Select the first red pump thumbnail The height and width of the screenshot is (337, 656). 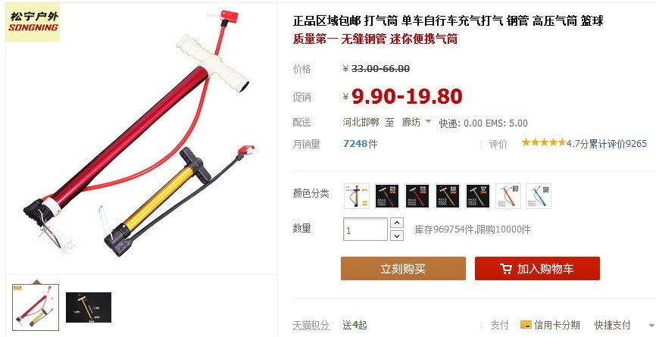(x=36, y=307)
